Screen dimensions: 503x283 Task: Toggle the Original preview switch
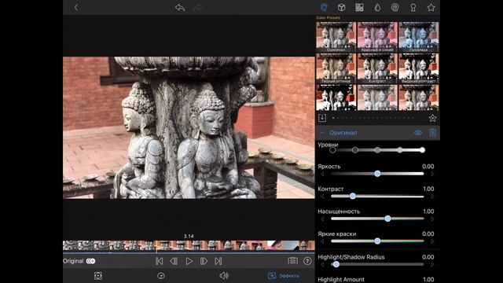[91, 261]
